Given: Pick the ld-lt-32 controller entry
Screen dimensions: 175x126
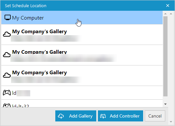Looking at the screenshot, I should (x=82, y=104).
